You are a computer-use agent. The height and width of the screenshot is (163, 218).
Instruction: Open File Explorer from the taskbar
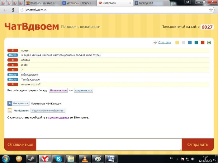[x=71, y=159]
